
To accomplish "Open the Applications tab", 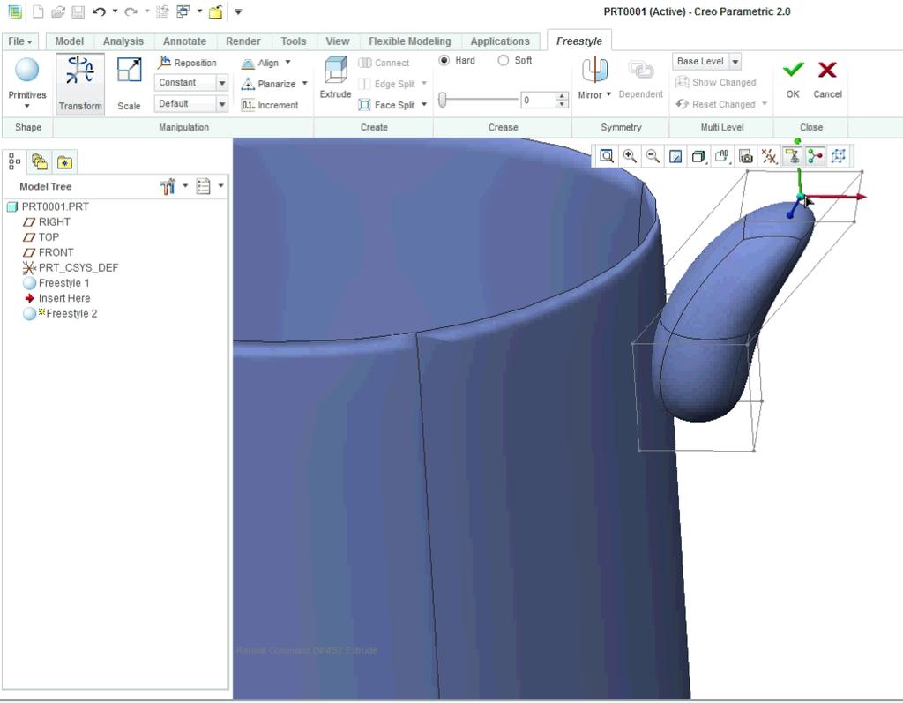I will pyautogui.click(x=500, y=41).
